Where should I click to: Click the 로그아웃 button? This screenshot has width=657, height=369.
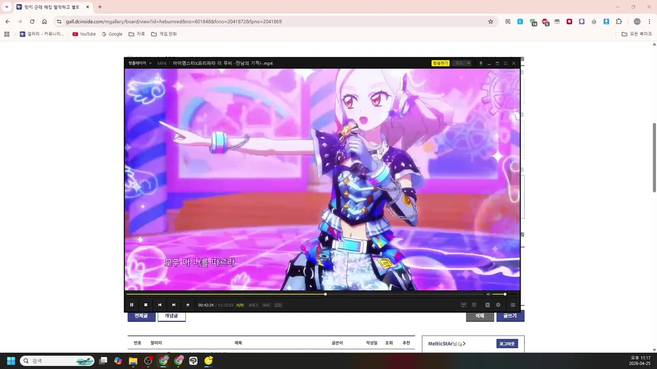point(507,344)
